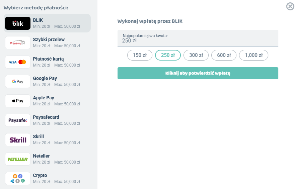Viewport: 296px width, 189px height.
Task: Select the Paysafecard method label
Action: tap(46, 117)
